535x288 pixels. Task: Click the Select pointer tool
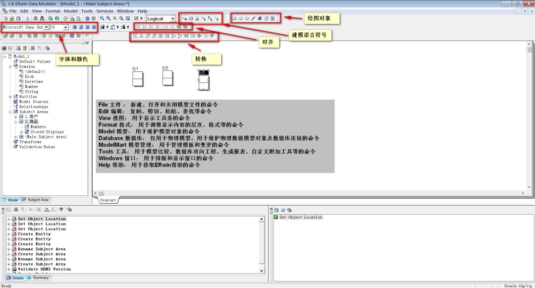pos(184,19)
